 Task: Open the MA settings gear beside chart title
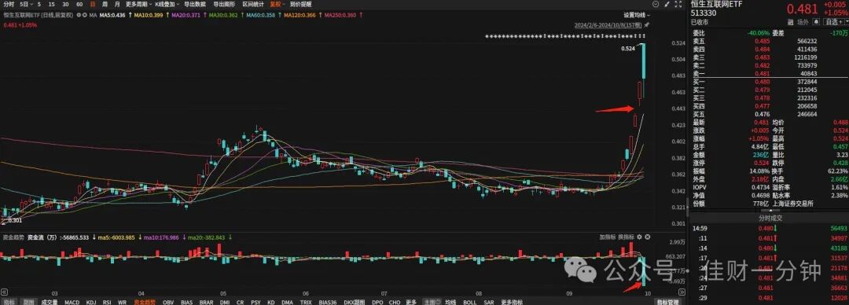pos(79,15)
